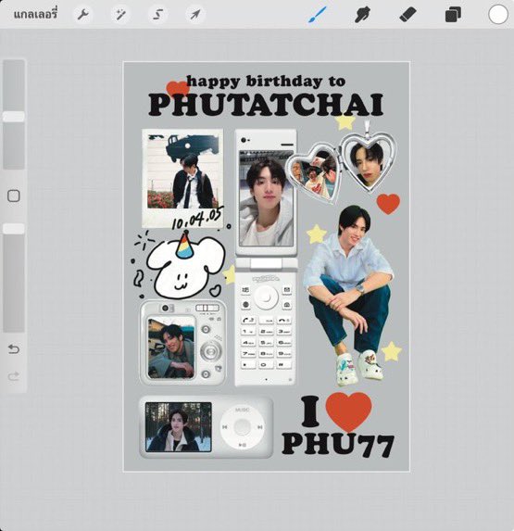This screenshot has width=514, height=531.
Task: Select the Smudge tool
Action: point(362,15)
